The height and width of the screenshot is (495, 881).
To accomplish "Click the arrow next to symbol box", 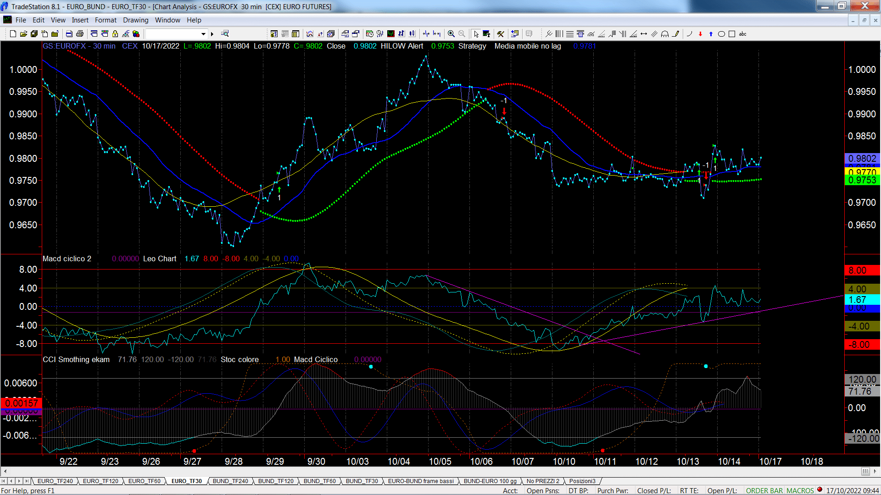I will click(x=212, y=33).
